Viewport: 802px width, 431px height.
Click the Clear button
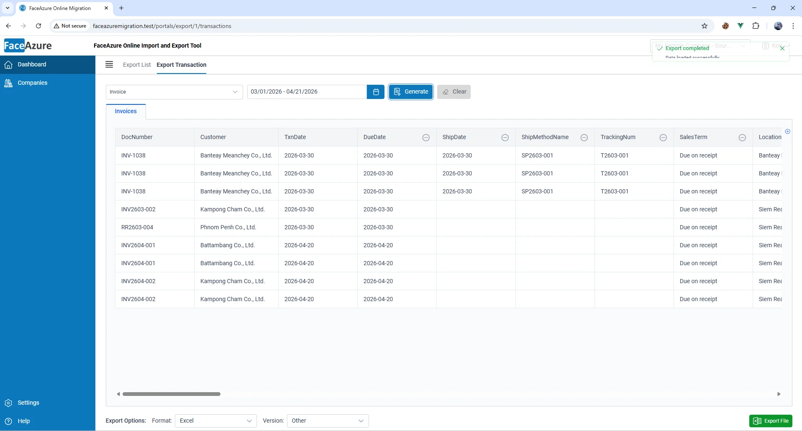[x=454, y=92]
